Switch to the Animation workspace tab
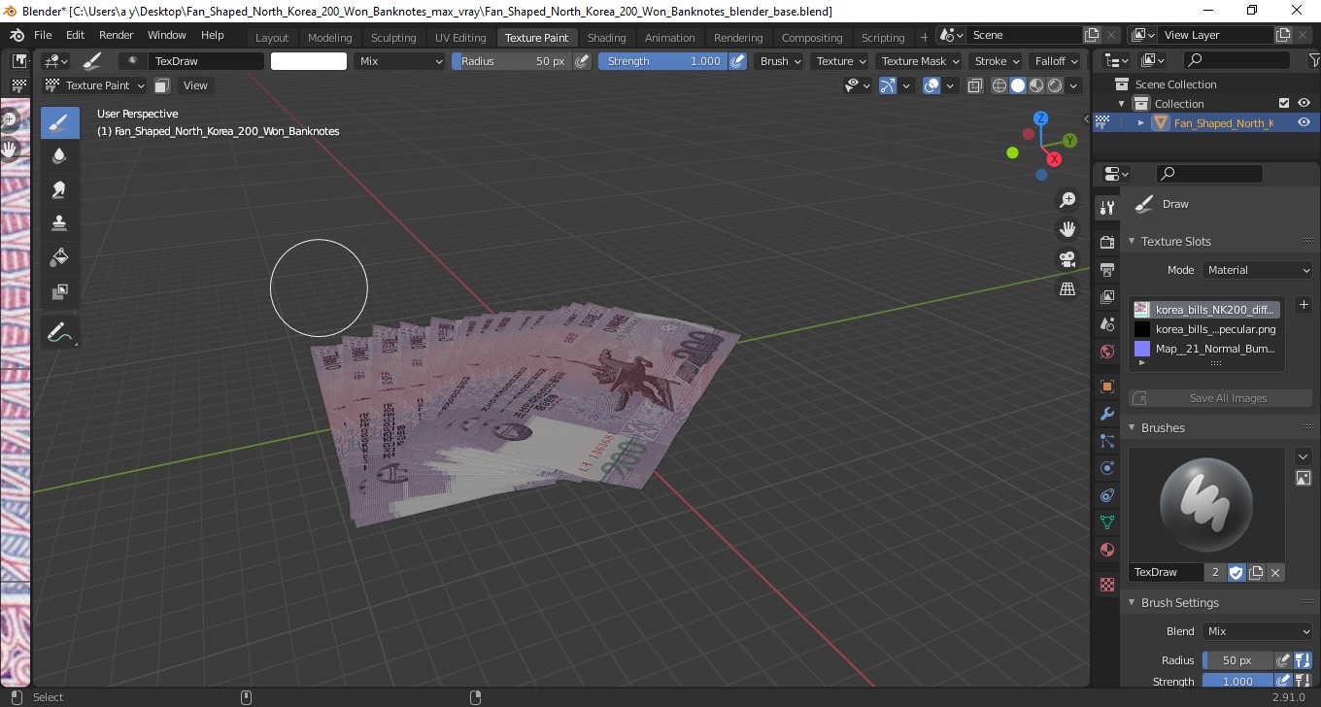This screenshot has width=1321, height=707. click(x=670, y=38)
